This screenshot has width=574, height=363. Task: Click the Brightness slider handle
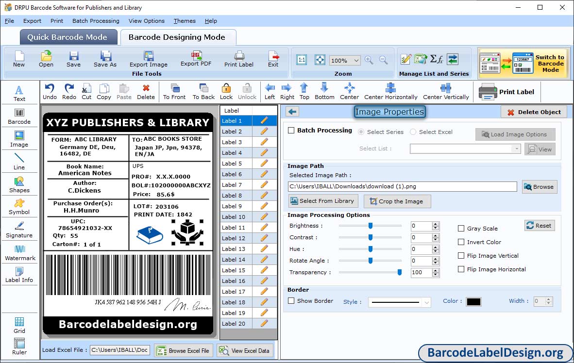coord(371,226)
